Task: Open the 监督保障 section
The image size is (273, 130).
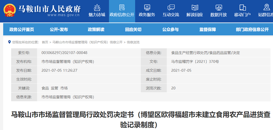Action: point(208,30)
